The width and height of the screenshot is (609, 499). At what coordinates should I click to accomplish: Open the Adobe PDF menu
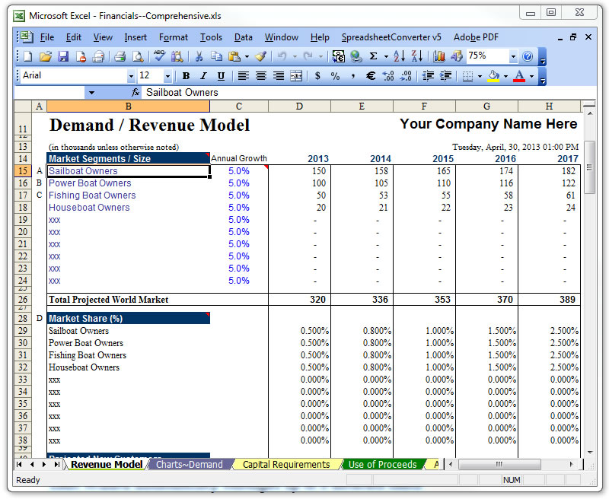[x=476, y=37]
